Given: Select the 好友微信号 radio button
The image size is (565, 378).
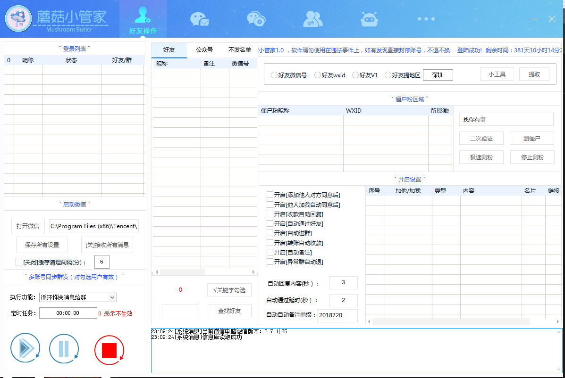Looking at the screenshot, I should tap(274, 75).
